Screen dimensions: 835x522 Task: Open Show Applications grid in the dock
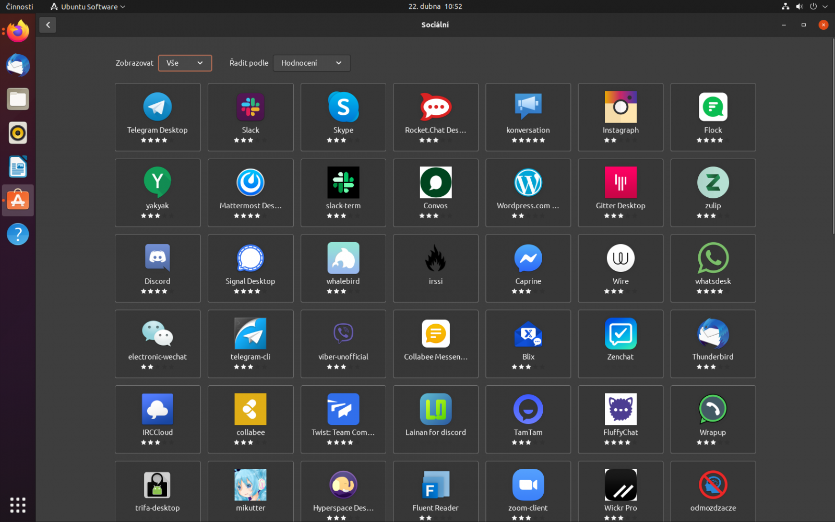click(17, 504)
